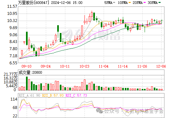169x118 pixels.
Task: Click the 7.18 price axis label
Action: 13,56
